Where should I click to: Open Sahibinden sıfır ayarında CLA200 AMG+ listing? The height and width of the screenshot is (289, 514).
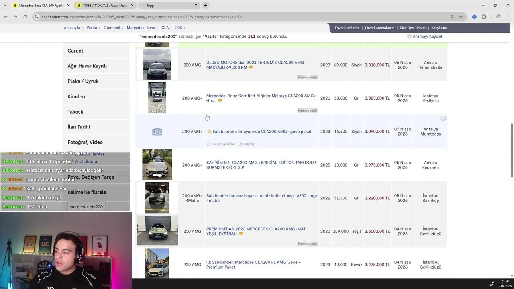(x=262, y=132)
